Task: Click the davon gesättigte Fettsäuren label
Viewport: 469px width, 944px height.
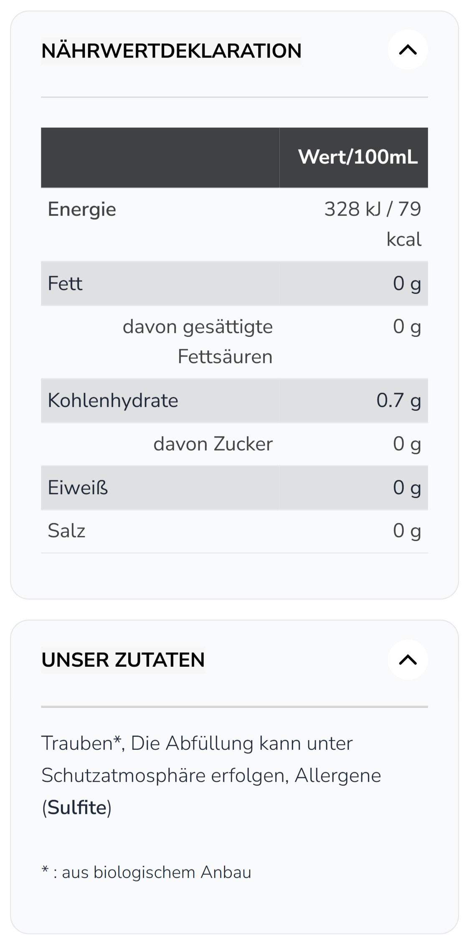Action: coord(198,342)
